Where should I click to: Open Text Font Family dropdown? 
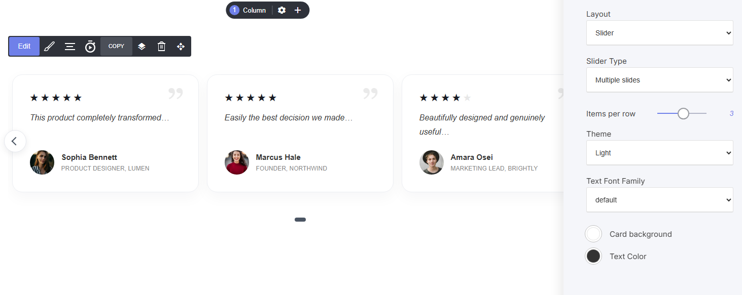pos(660,200)
